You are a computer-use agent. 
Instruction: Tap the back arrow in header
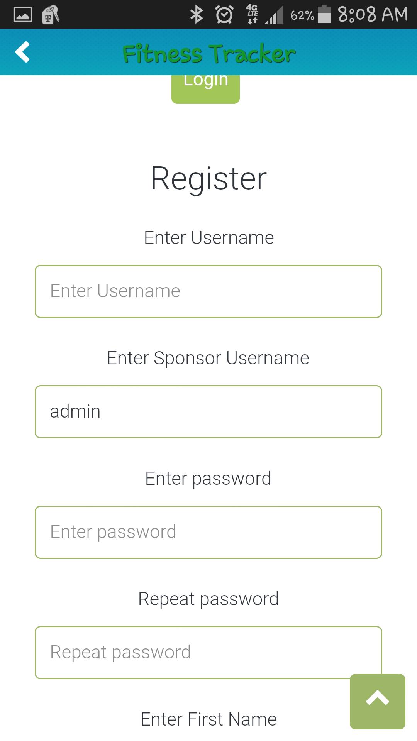tap(22, 52)
